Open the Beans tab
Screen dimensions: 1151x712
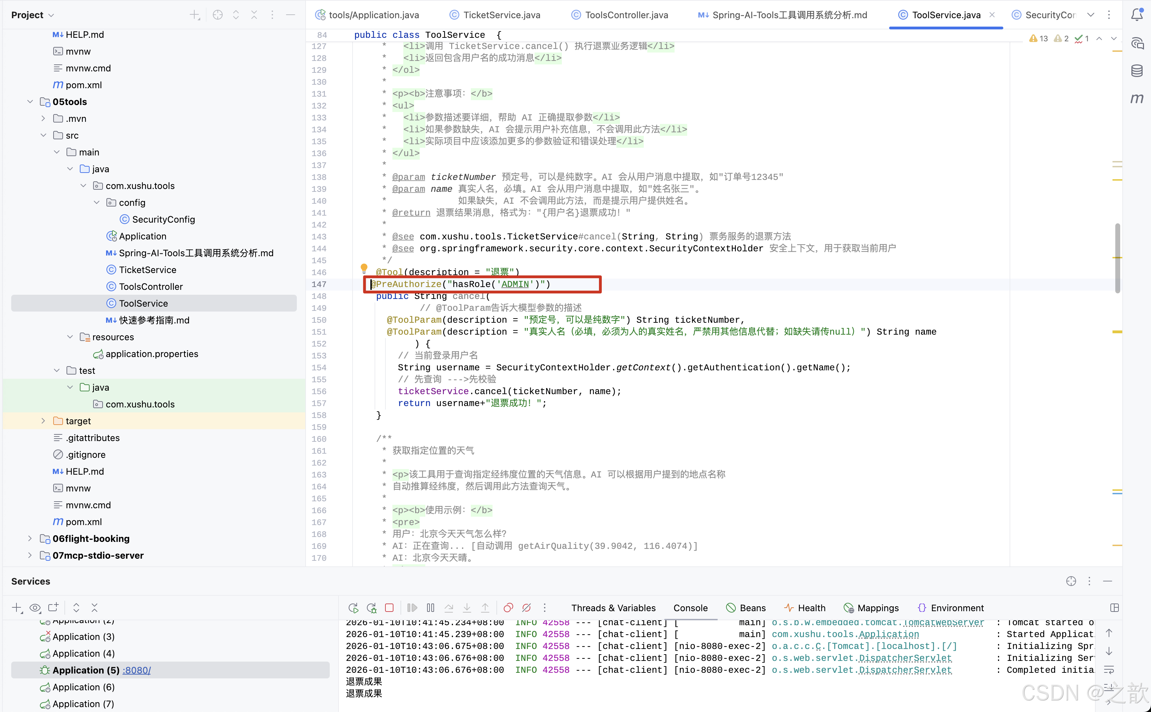752,608
